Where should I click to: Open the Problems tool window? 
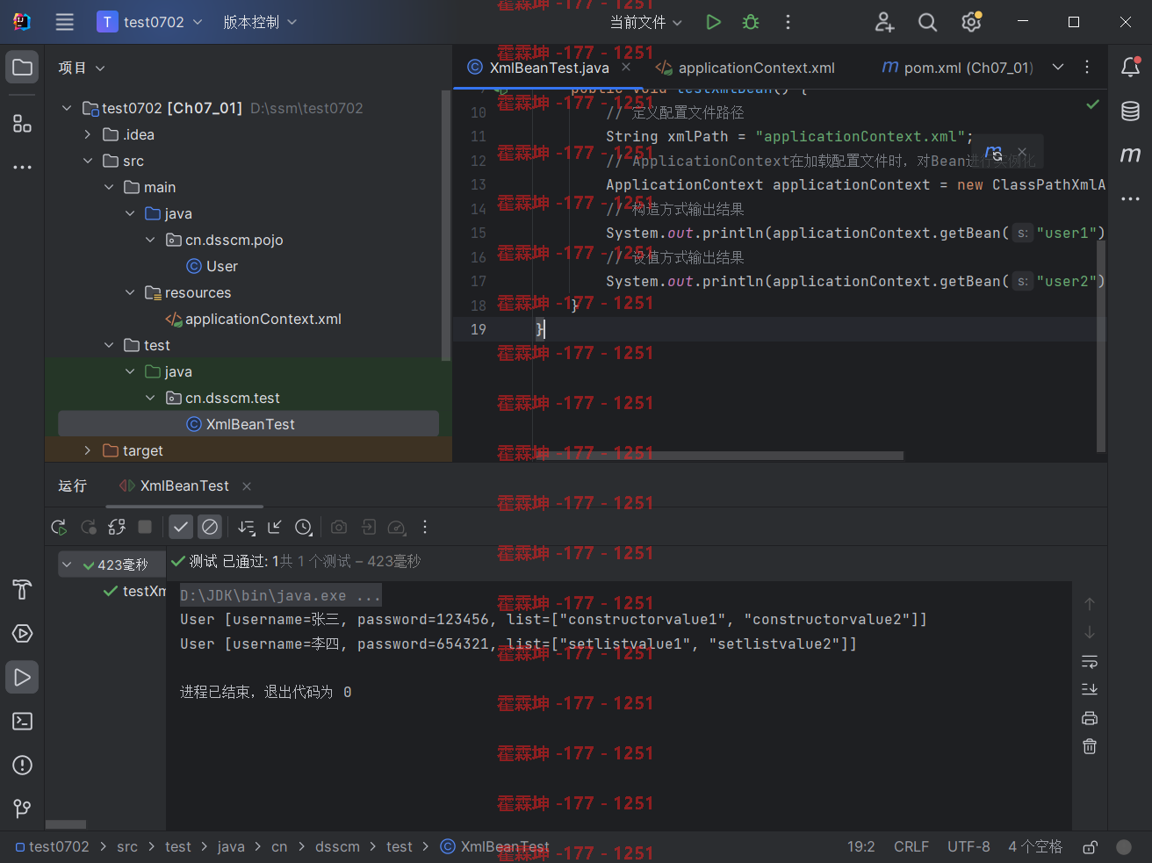pyautogui.click(x=23, y=766)
